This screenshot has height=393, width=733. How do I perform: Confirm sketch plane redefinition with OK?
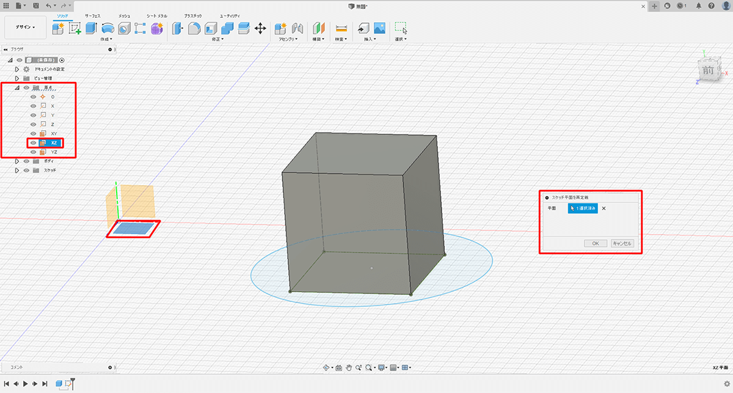click(596, 243)
